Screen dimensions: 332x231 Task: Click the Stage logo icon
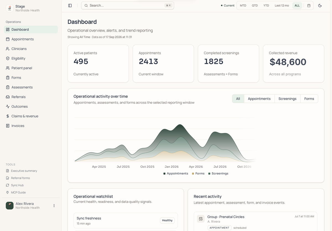pos(10,8)
